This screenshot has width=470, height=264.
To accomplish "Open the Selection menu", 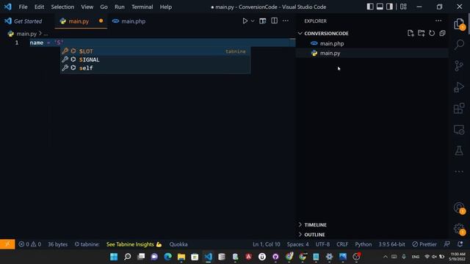I will 62,7.
